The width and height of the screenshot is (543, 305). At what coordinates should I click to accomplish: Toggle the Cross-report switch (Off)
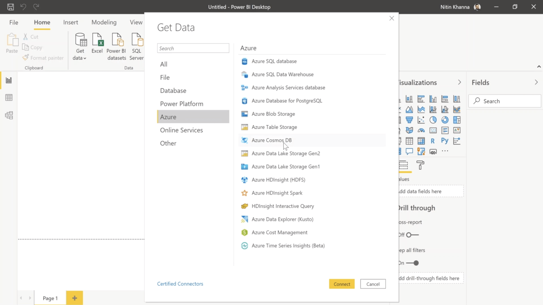coord(412,235)
